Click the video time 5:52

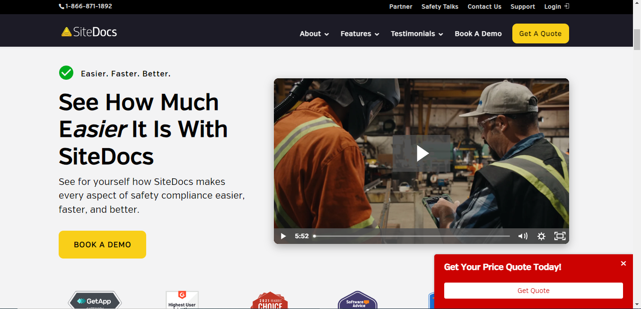click(302, 236)
